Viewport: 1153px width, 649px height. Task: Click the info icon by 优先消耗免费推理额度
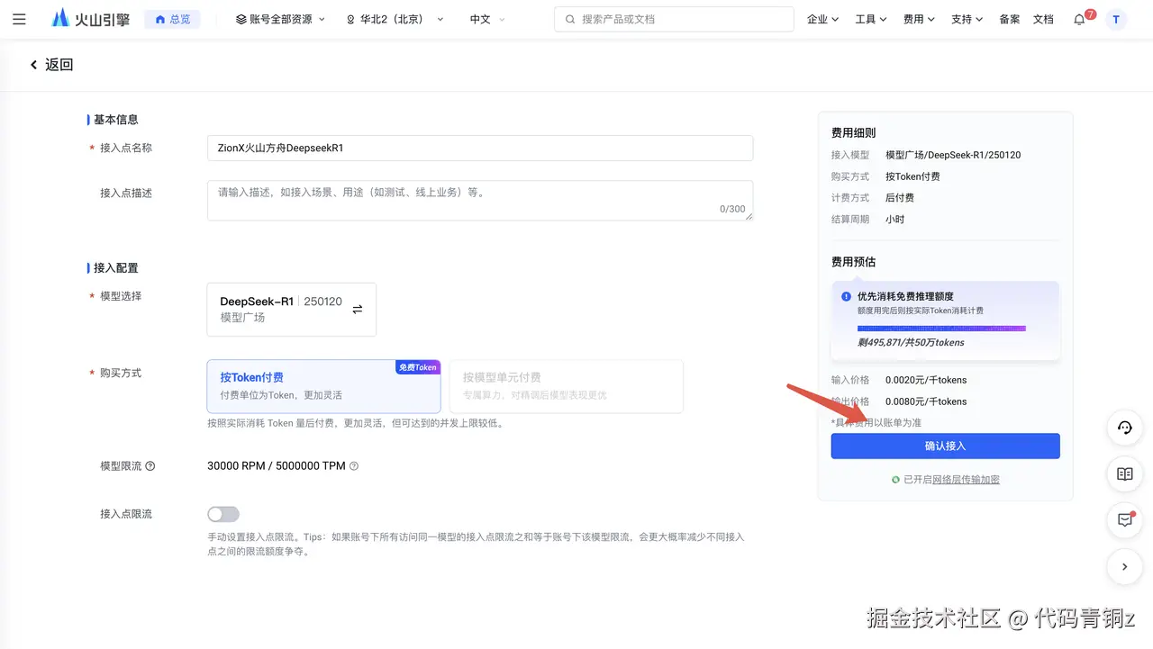846,296
